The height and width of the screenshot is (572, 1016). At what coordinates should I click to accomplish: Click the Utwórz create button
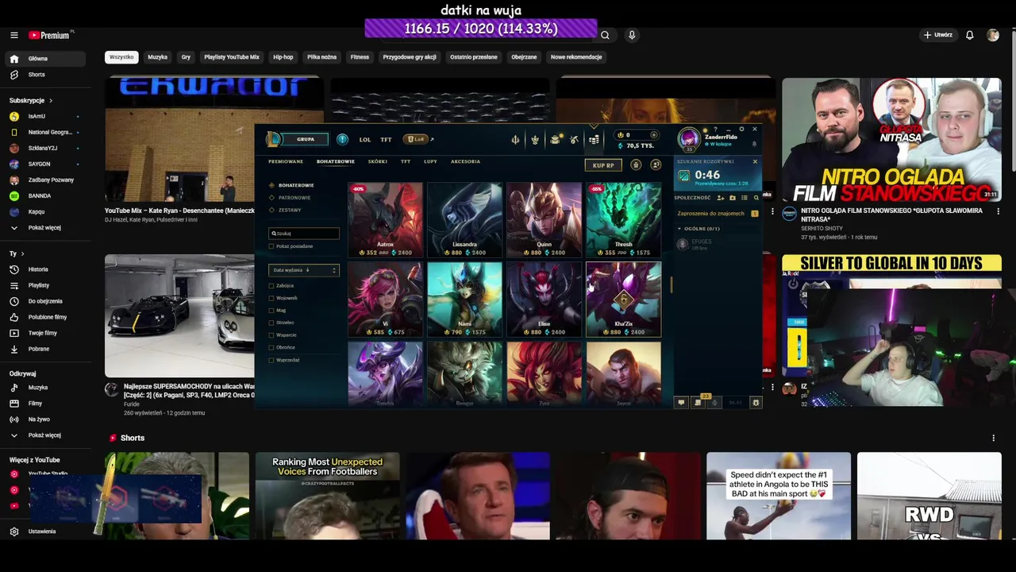click(937, 35)
